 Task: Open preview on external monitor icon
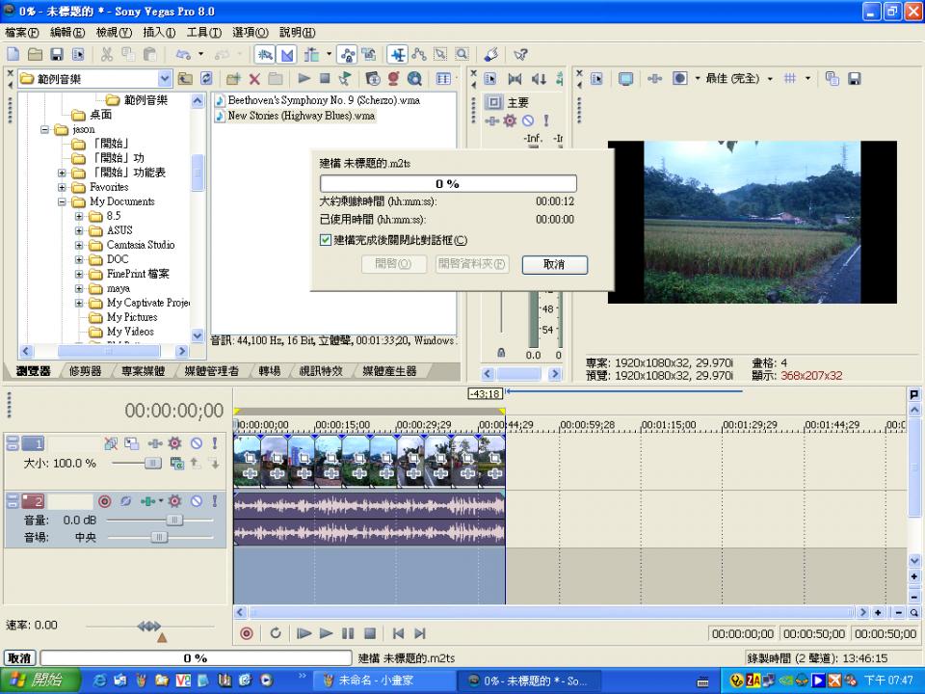tap(625, 78)
